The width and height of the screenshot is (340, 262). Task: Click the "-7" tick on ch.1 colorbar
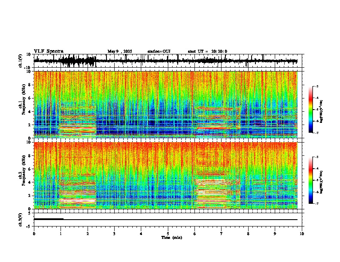[317, 133]
